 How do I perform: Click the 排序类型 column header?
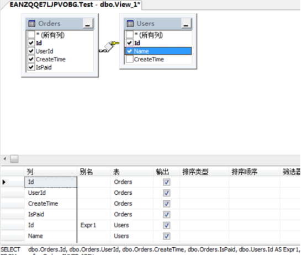(204, 172)
